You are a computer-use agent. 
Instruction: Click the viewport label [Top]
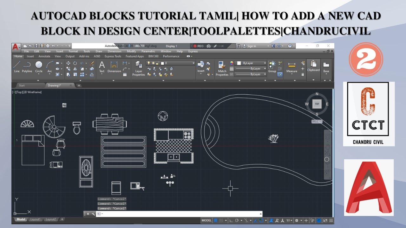pyautogui.click(x=19, y=92)
